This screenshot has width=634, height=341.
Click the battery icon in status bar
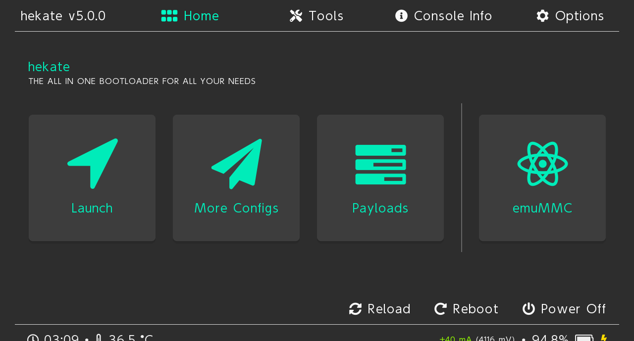coord(584,338)
